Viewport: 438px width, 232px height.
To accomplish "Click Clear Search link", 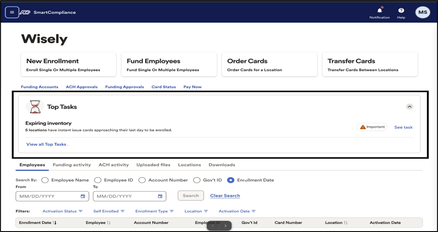I will (225, 196).
